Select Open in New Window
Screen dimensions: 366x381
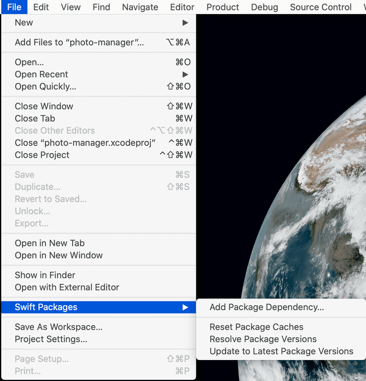coord(99,255)
